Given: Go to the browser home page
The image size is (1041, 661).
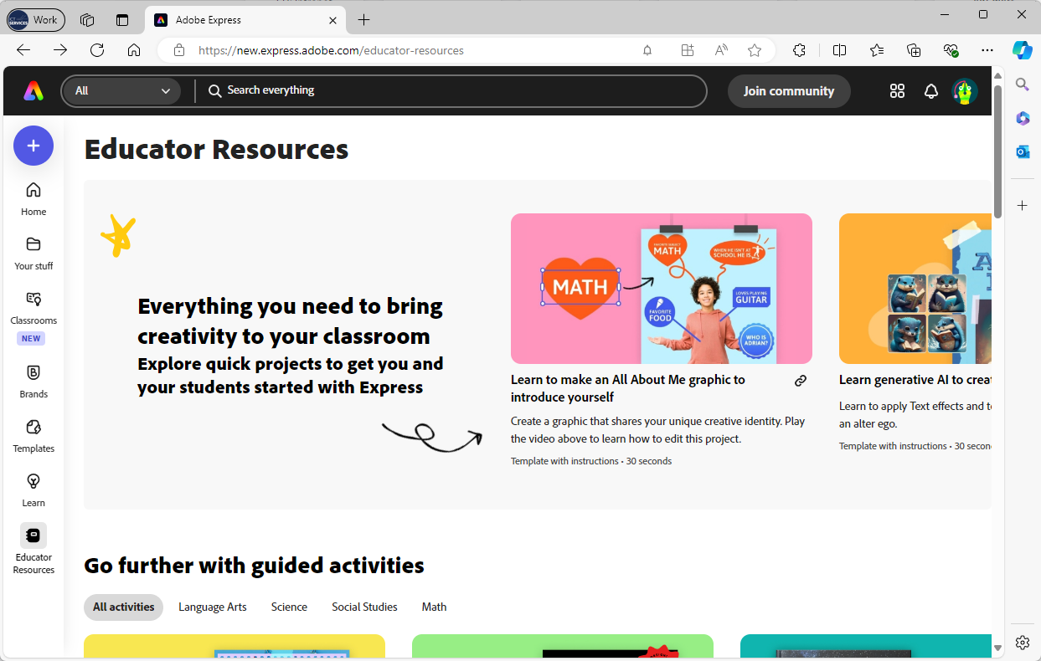Looking at the screenshot, I should coord(134,50).
